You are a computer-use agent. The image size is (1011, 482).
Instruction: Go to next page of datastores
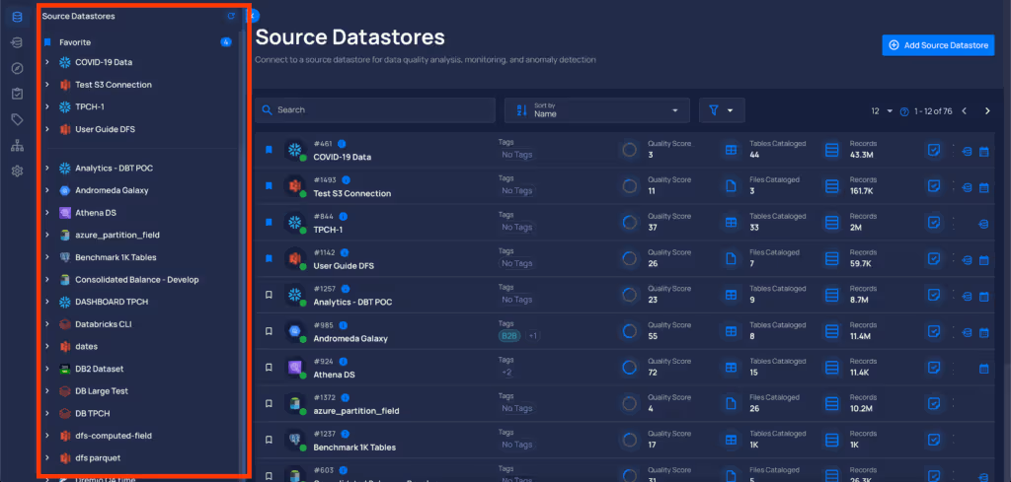pyautogui.click(x=987, y=111)
